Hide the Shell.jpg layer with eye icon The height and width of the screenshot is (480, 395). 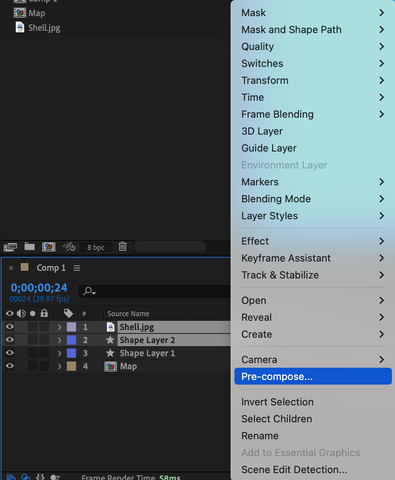pyautogui.click(x=10, y=327)
